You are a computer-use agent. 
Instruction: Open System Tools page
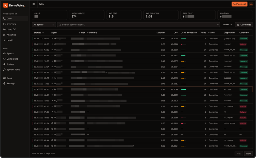(x=15, y=70)
